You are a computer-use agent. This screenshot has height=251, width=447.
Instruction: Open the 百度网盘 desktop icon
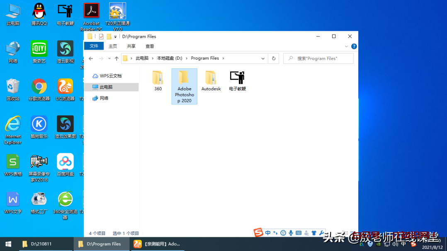click(65, 162)
